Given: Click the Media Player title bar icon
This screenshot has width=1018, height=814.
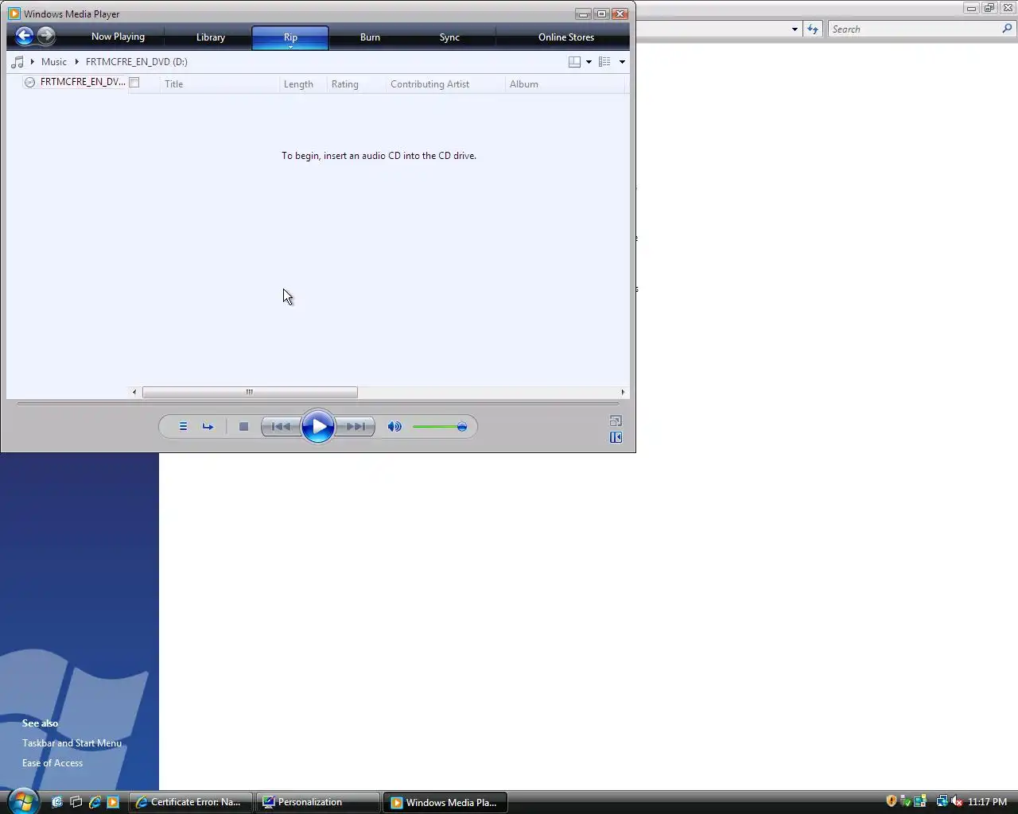Looking at the screenshot, I should coord(14,14).
